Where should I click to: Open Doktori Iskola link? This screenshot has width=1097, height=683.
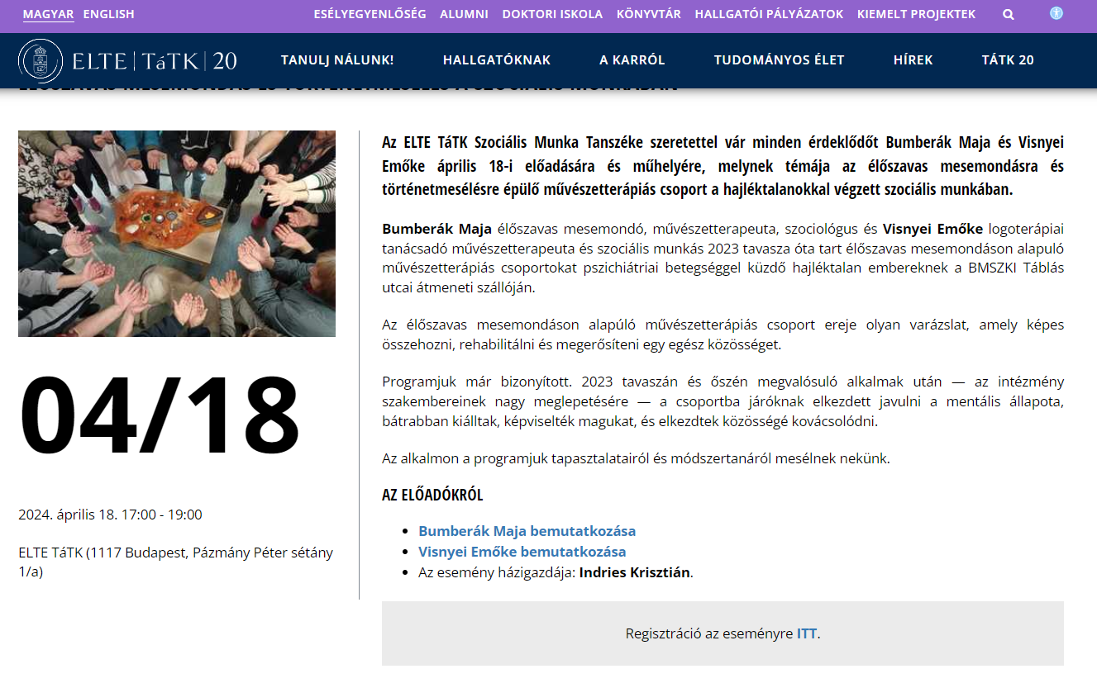coord(552,14)
